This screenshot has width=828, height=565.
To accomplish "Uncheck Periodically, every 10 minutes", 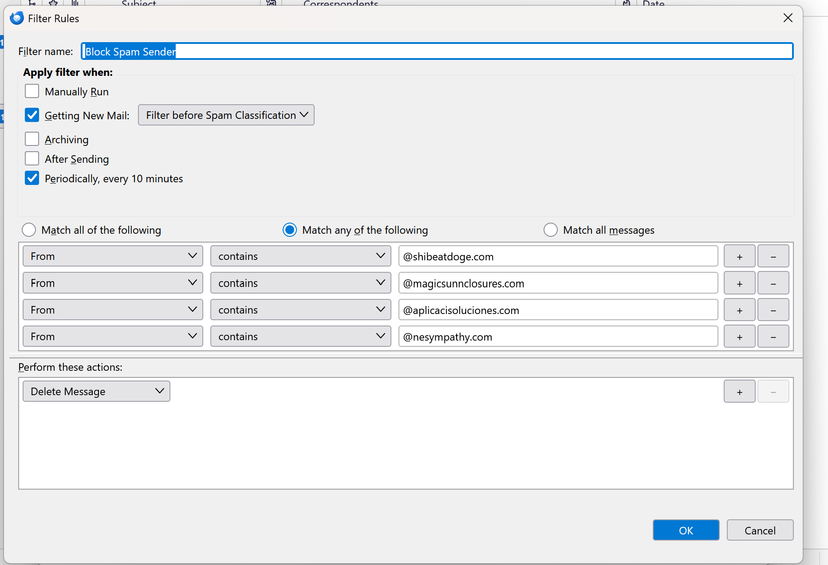I will click(32, 178).
